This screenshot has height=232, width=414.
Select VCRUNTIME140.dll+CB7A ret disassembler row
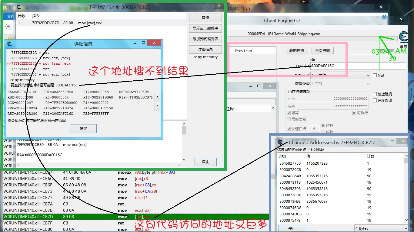pos(136,204)
